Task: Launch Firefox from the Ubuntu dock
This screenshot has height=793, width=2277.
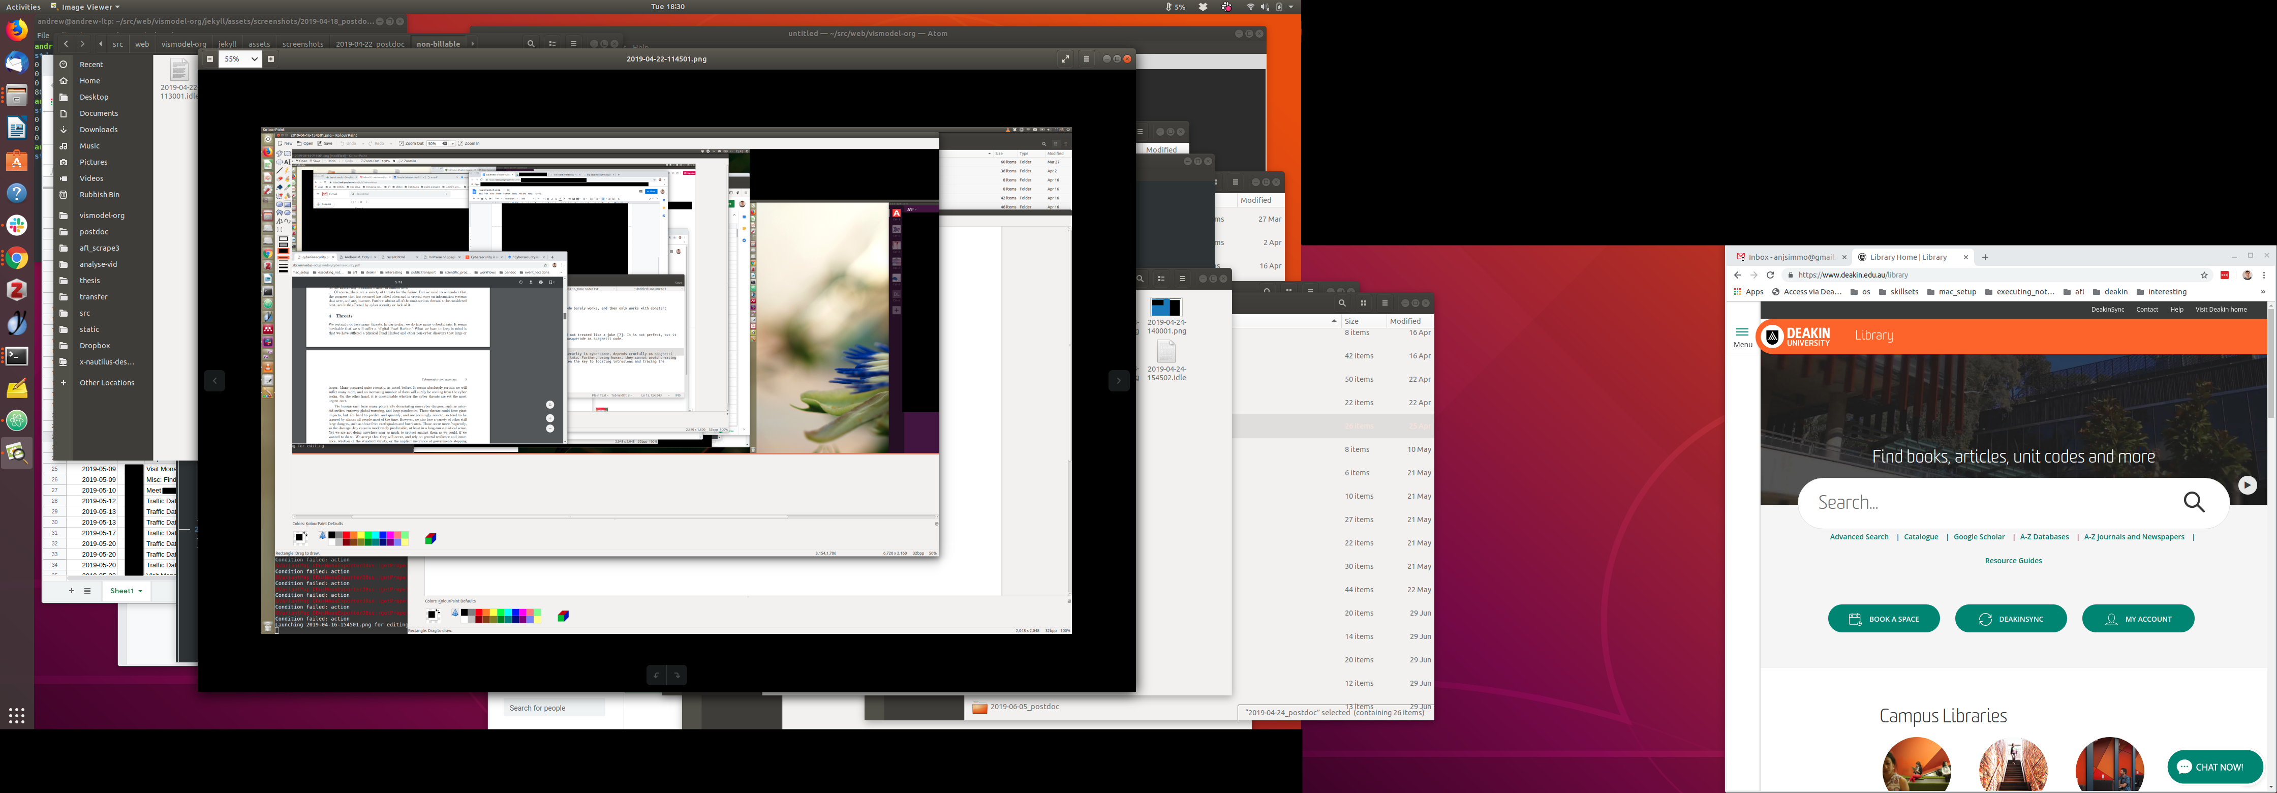Action: 16,31
